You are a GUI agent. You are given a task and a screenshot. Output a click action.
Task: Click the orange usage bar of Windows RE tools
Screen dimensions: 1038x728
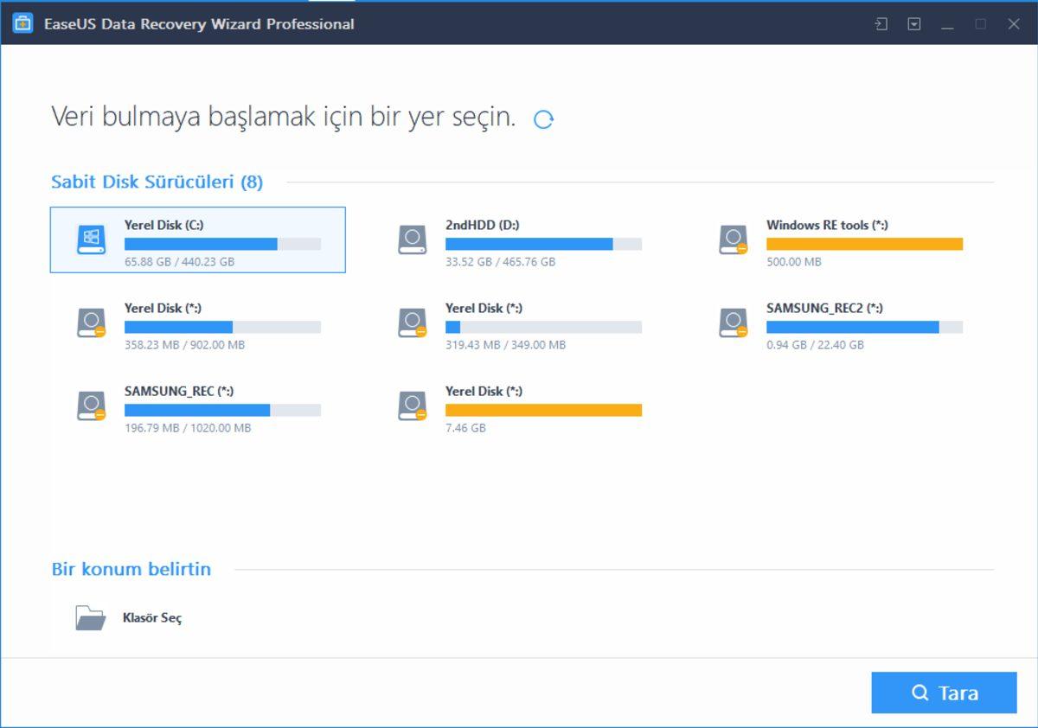tap(865, 243)
